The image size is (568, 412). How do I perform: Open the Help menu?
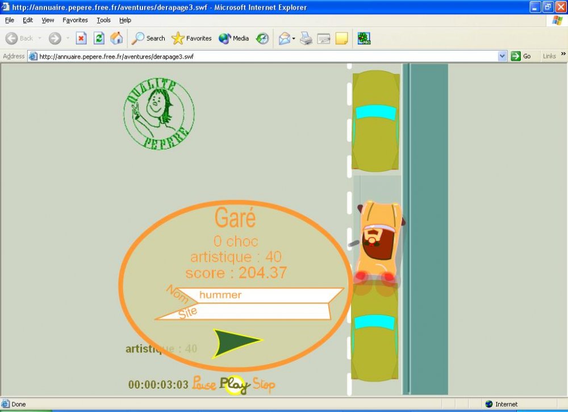[x=125, y=20]
